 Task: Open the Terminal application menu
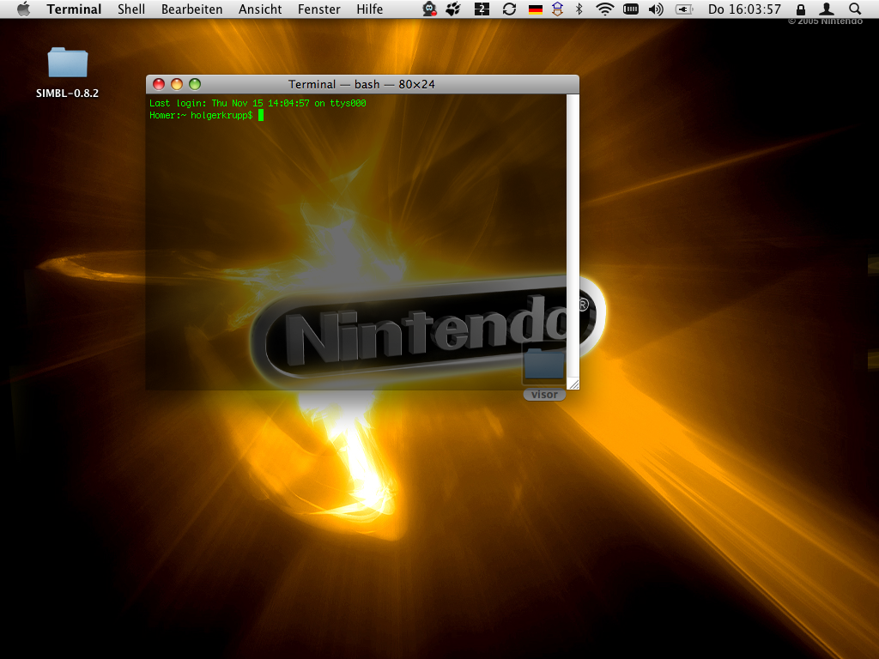pos(74,9)
